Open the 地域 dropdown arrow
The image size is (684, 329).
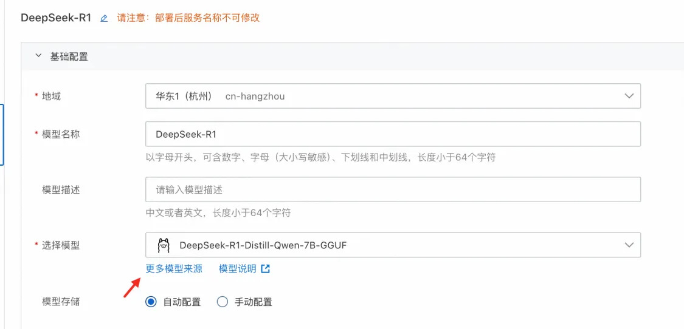click(629, 96)
